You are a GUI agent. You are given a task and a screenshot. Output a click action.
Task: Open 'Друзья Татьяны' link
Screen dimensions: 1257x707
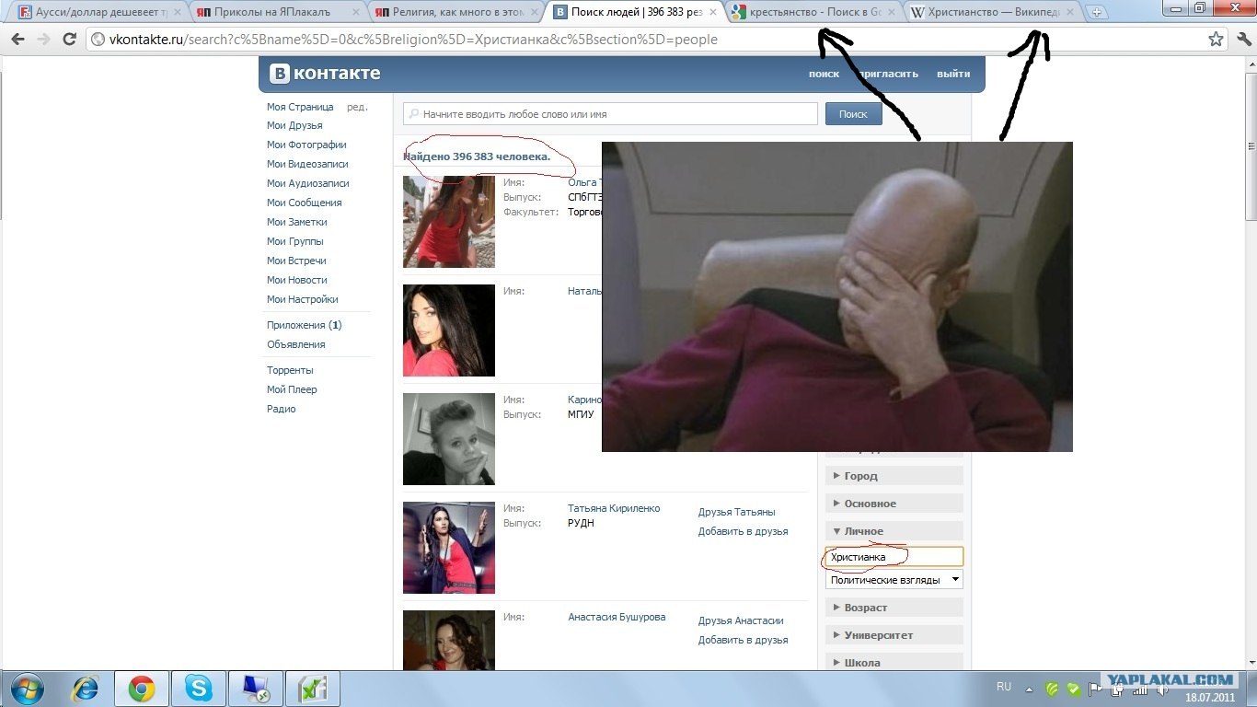736,512
